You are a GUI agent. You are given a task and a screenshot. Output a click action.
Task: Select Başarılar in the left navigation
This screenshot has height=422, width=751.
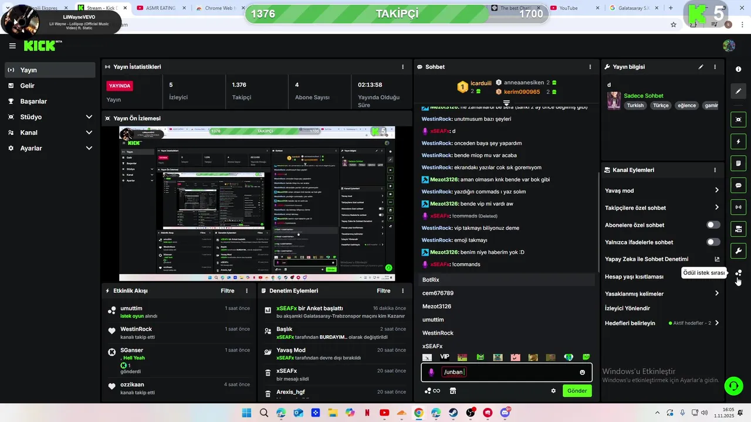(50, 101)
